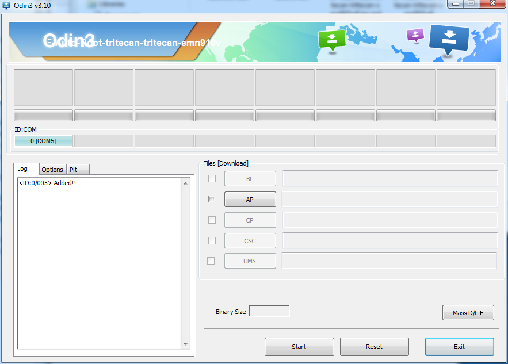Image resolution: width=508 pixels, height=364 pixels.
Task: Close the Odin3 window
Action: 493,3
